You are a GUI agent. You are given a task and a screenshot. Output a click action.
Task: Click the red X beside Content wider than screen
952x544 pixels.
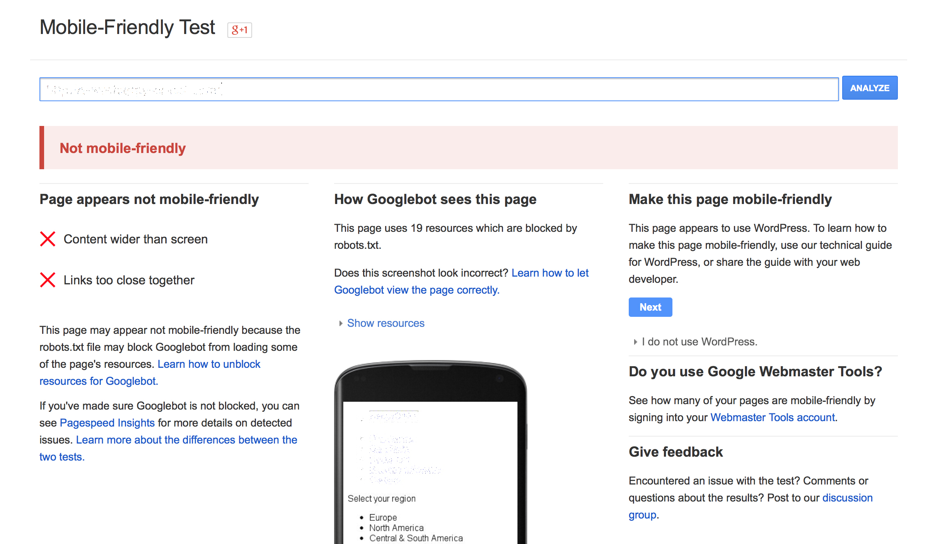click(48, 239)
